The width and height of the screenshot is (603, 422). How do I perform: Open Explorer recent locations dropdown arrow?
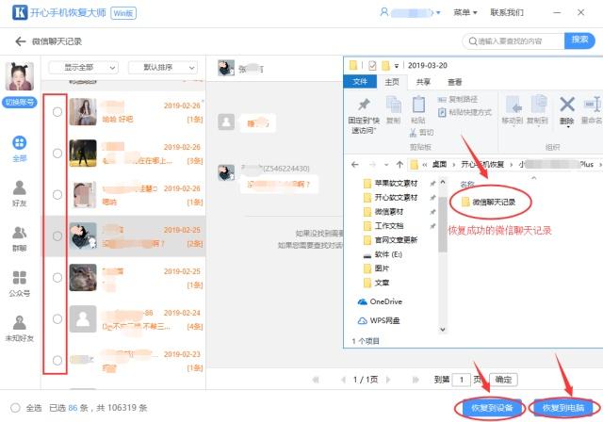[x=386, y=165]
